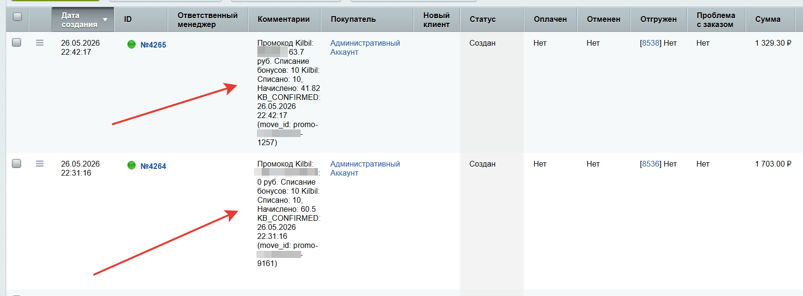
Task: Open shipment link 8538
Action: (x=650, y=43)
